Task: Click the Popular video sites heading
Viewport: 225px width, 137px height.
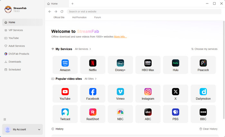Action: tap(69, 79)
